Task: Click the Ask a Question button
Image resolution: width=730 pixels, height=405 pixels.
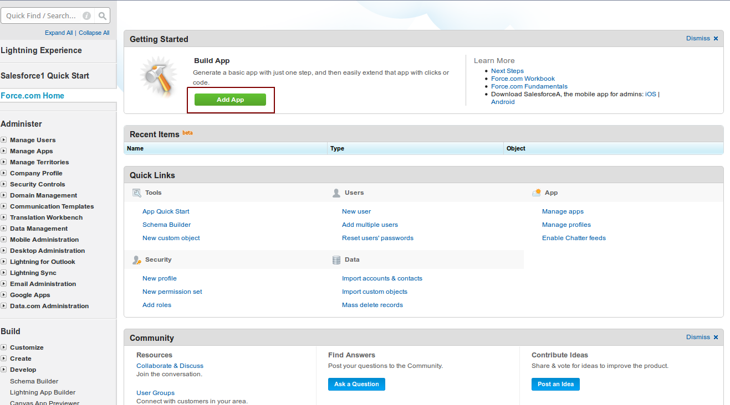Action: [356, 384]
